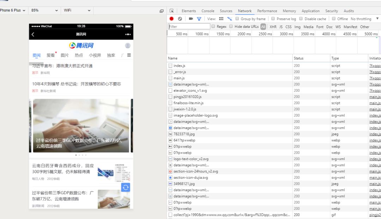The image size is (381, 219).
Task: Filter requests by XHR type
Action: tap(273, 27)
